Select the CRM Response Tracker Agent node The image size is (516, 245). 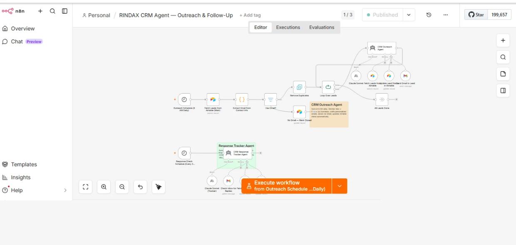click(238, 153)
